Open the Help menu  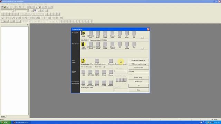[45, 4]
